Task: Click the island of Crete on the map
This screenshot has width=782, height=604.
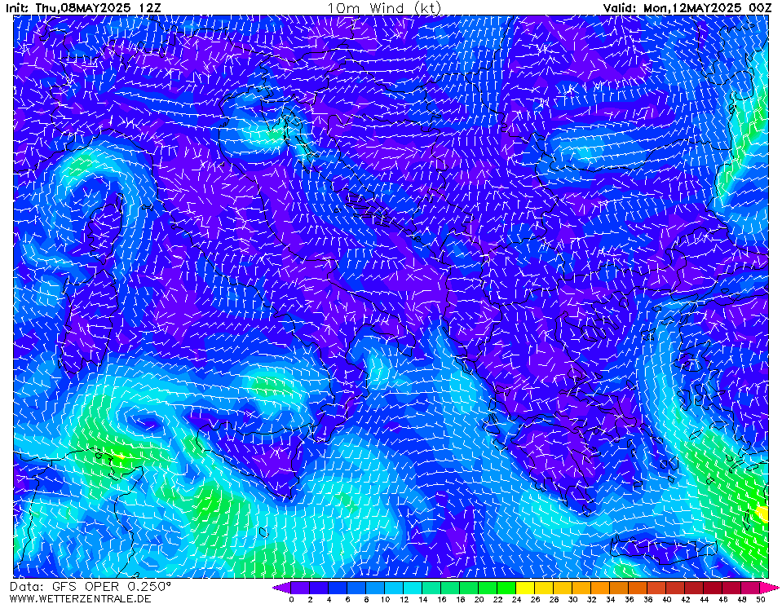Action: (x=663, y=549)
